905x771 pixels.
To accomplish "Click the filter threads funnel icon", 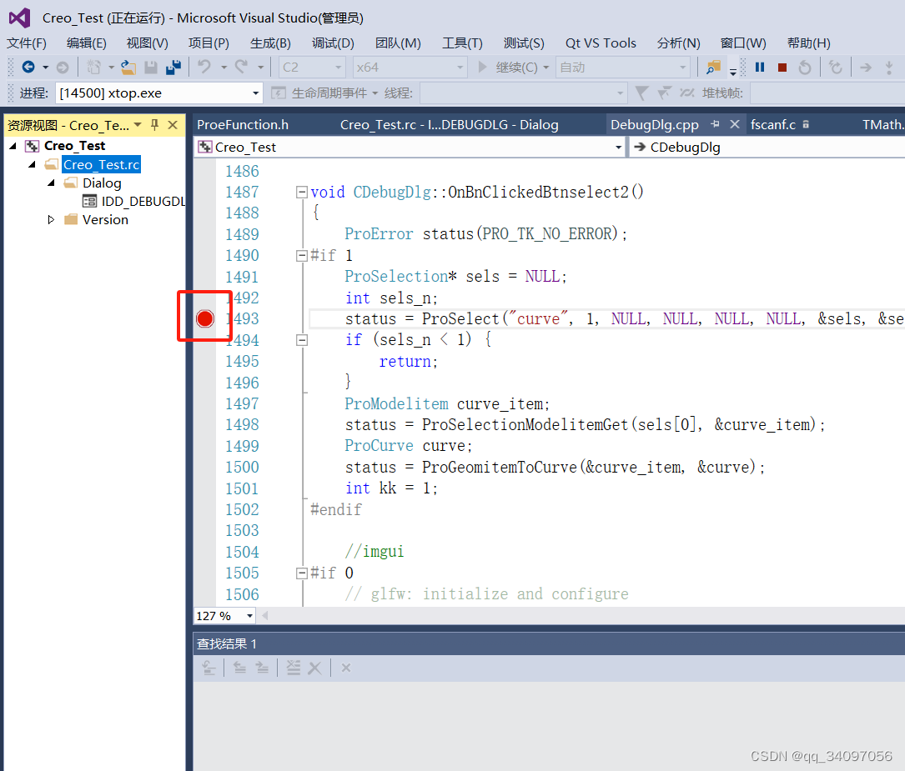I will [x=641, y=93].
